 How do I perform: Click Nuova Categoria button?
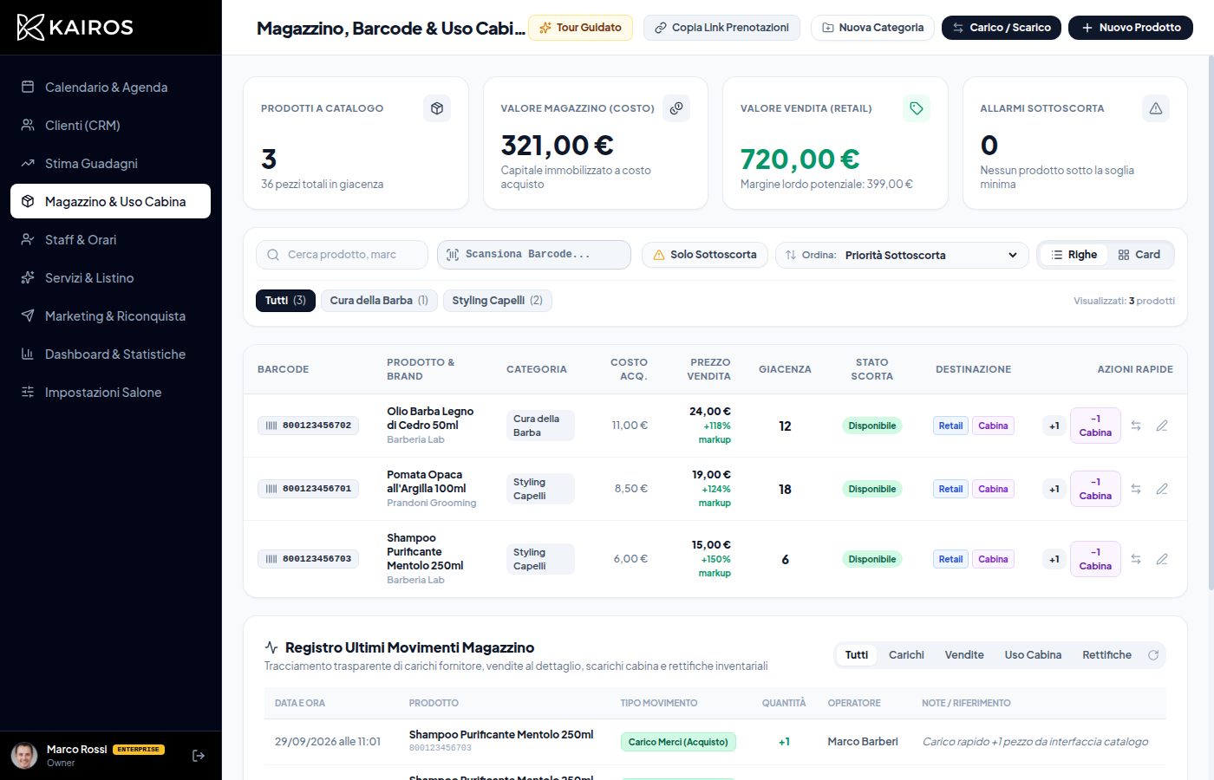872,28
